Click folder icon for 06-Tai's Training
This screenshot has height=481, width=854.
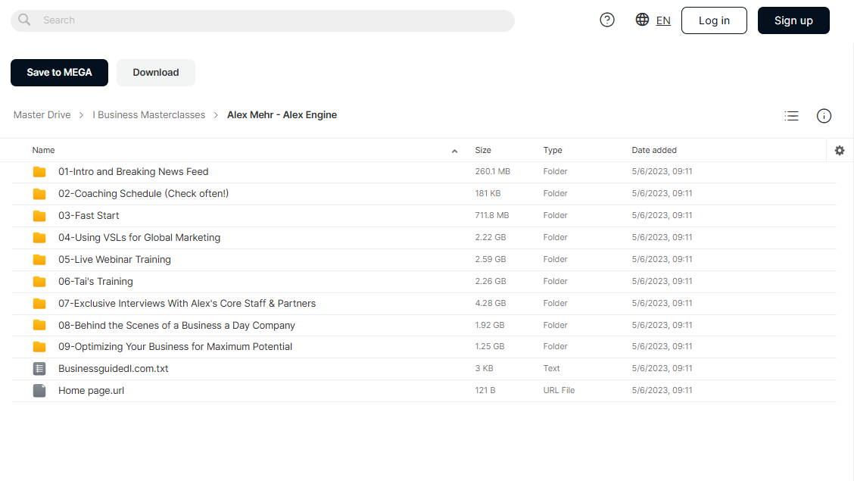[39, 282]
